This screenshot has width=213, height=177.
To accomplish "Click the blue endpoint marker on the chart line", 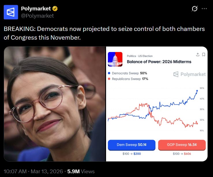I will point(197,91).
